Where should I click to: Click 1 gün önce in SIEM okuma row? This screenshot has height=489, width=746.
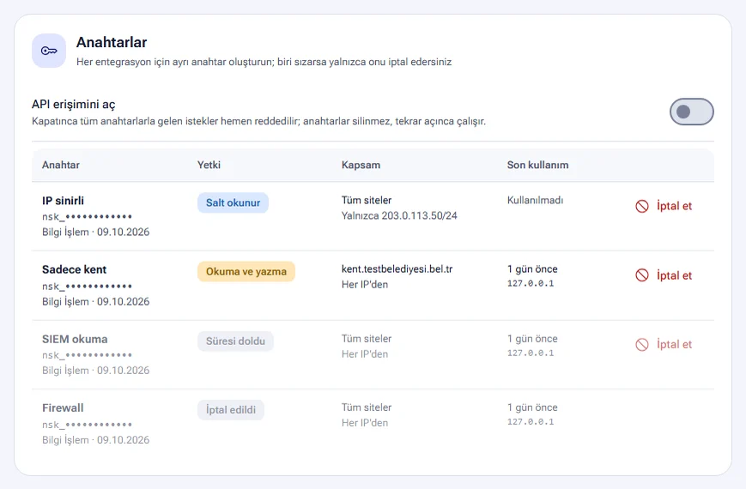(x=532, y=339)
